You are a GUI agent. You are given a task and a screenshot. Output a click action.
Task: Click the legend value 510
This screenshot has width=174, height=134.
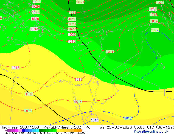[x=29, y=133]
